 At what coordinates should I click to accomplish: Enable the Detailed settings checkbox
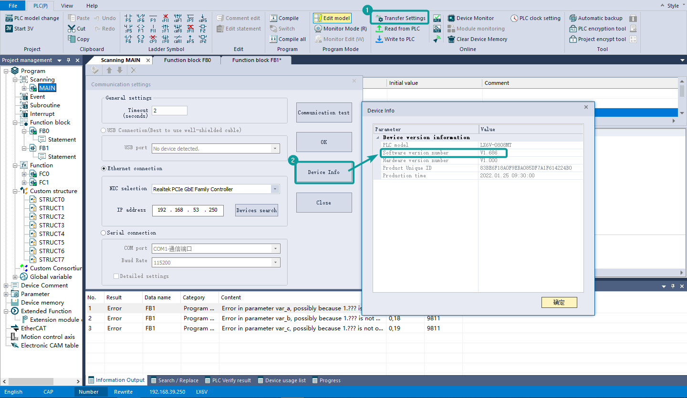[x=116, y=276]
